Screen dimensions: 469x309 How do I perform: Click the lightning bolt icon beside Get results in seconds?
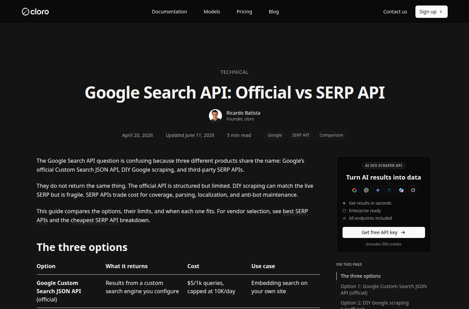pyautogui.click(x=344, y=203)
